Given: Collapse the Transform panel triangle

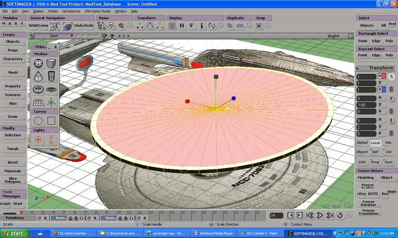Looking at the screenshot, I should pyautogui.click(x=358, y=68).
